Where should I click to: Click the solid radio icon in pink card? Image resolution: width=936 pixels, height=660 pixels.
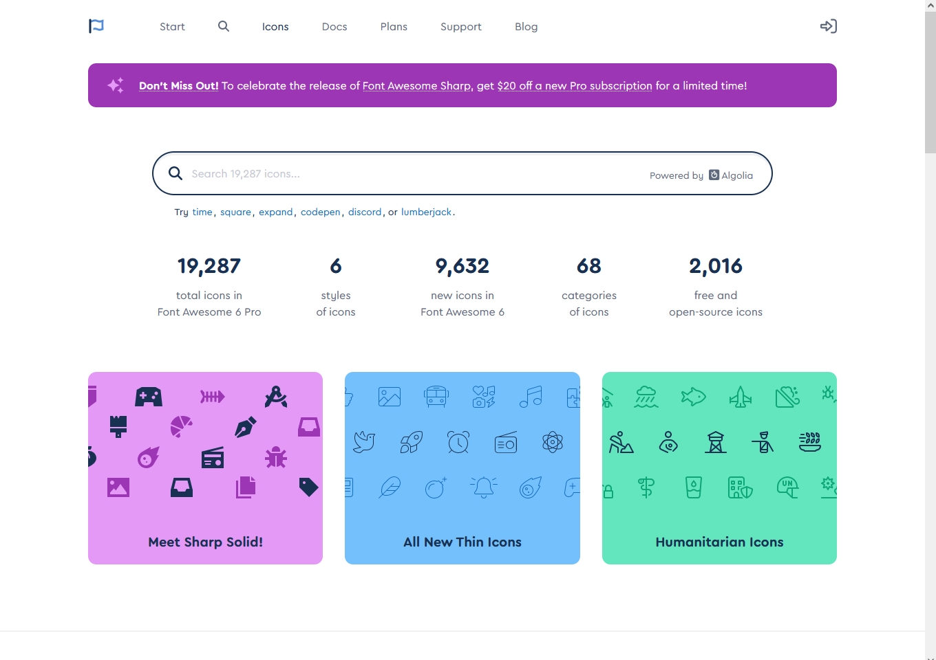coord(213,457)
